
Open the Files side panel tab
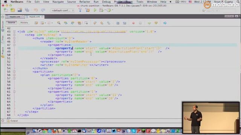pos(3,40)
